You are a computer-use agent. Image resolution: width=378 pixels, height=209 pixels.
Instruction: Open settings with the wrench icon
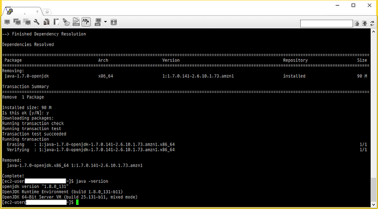tap(37, 22)
